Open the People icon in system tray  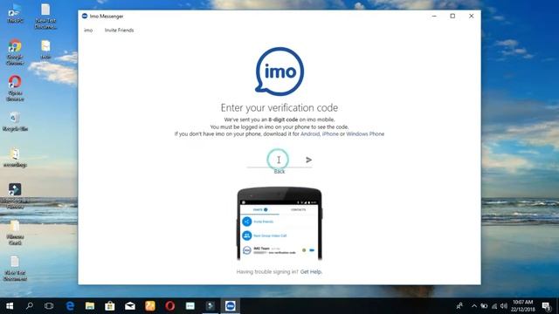[460, 306]
